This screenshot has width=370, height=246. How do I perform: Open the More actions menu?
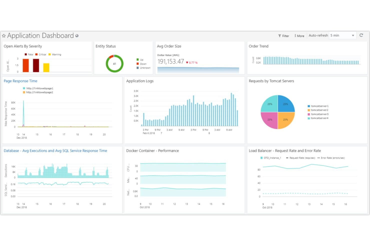click(299, 36)
